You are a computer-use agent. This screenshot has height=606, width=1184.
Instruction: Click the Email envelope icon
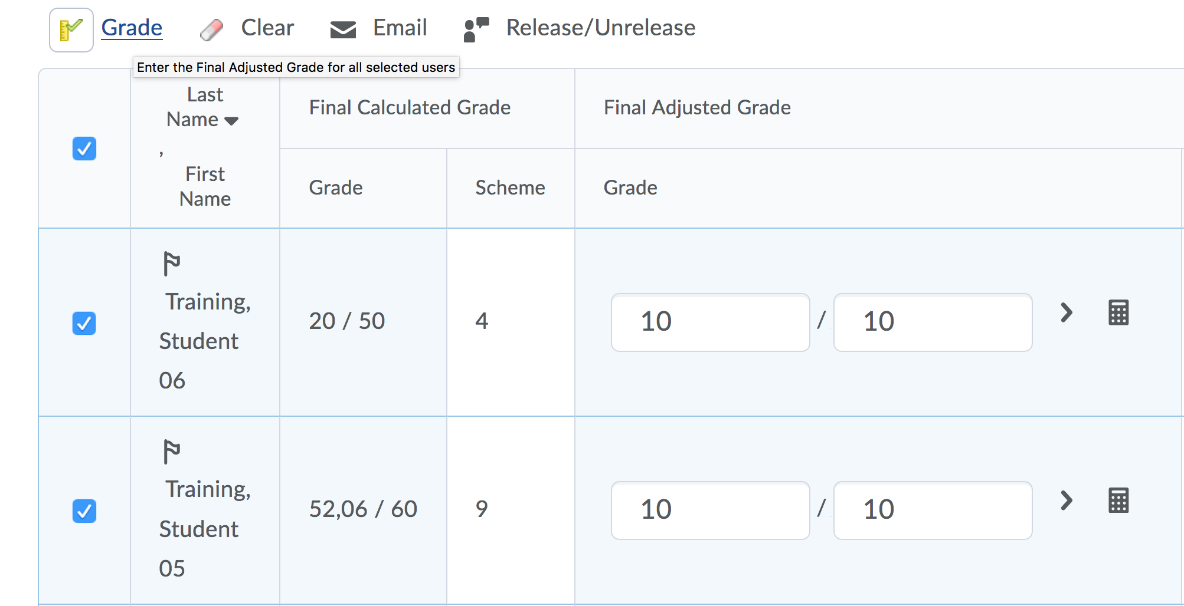coord(343,29)
